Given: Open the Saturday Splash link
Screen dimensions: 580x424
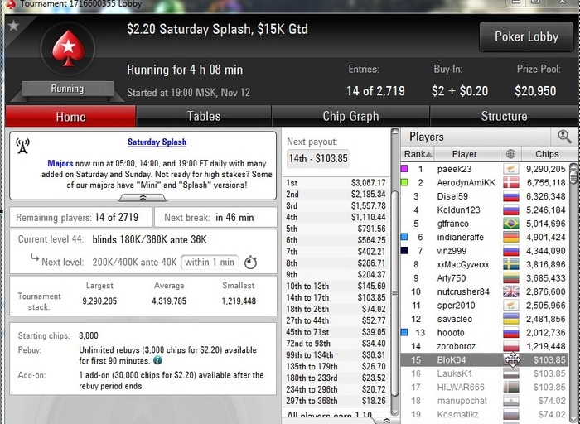Looking at the screenshot, I should (157, 142).
